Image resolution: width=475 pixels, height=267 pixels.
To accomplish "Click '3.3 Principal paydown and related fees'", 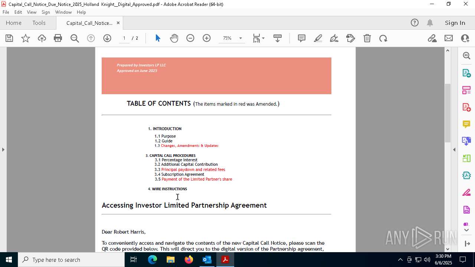I will click(190, 169).
